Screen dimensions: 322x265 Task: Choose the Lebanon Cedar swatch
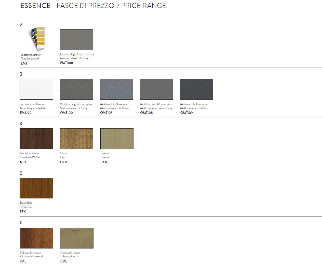pyautogui.click(x=77, y=238)
